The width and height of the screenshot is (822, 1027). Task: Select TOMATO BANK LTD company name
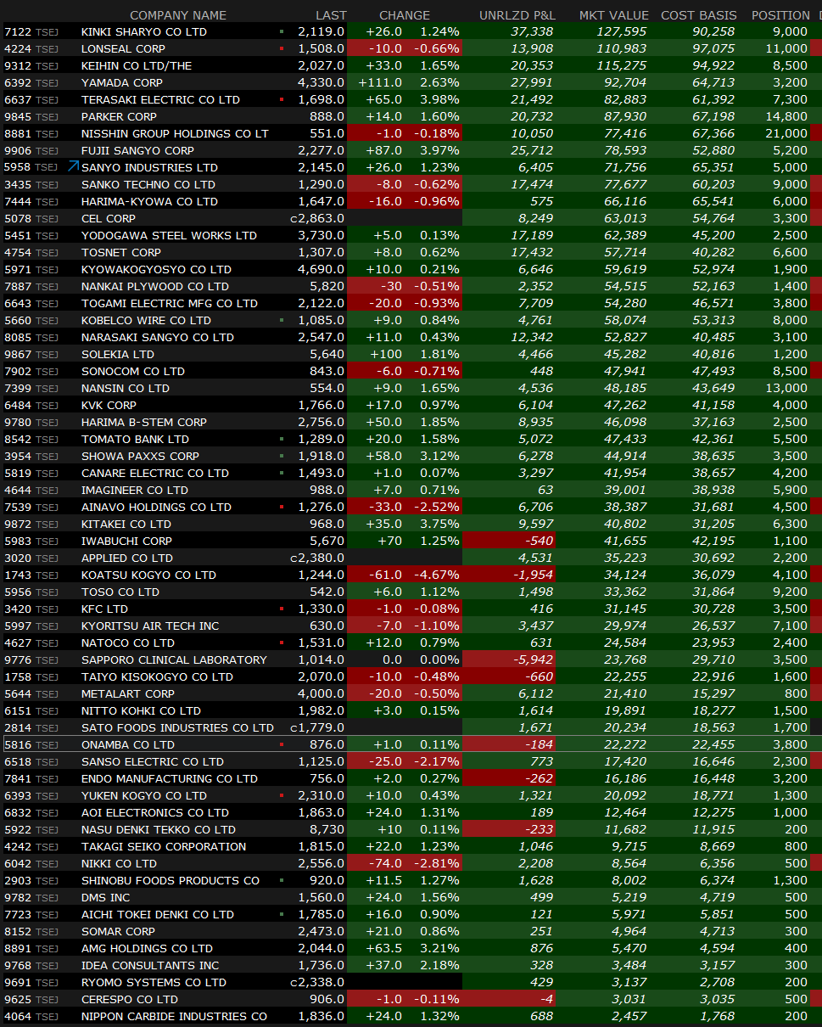click(135, 439)
